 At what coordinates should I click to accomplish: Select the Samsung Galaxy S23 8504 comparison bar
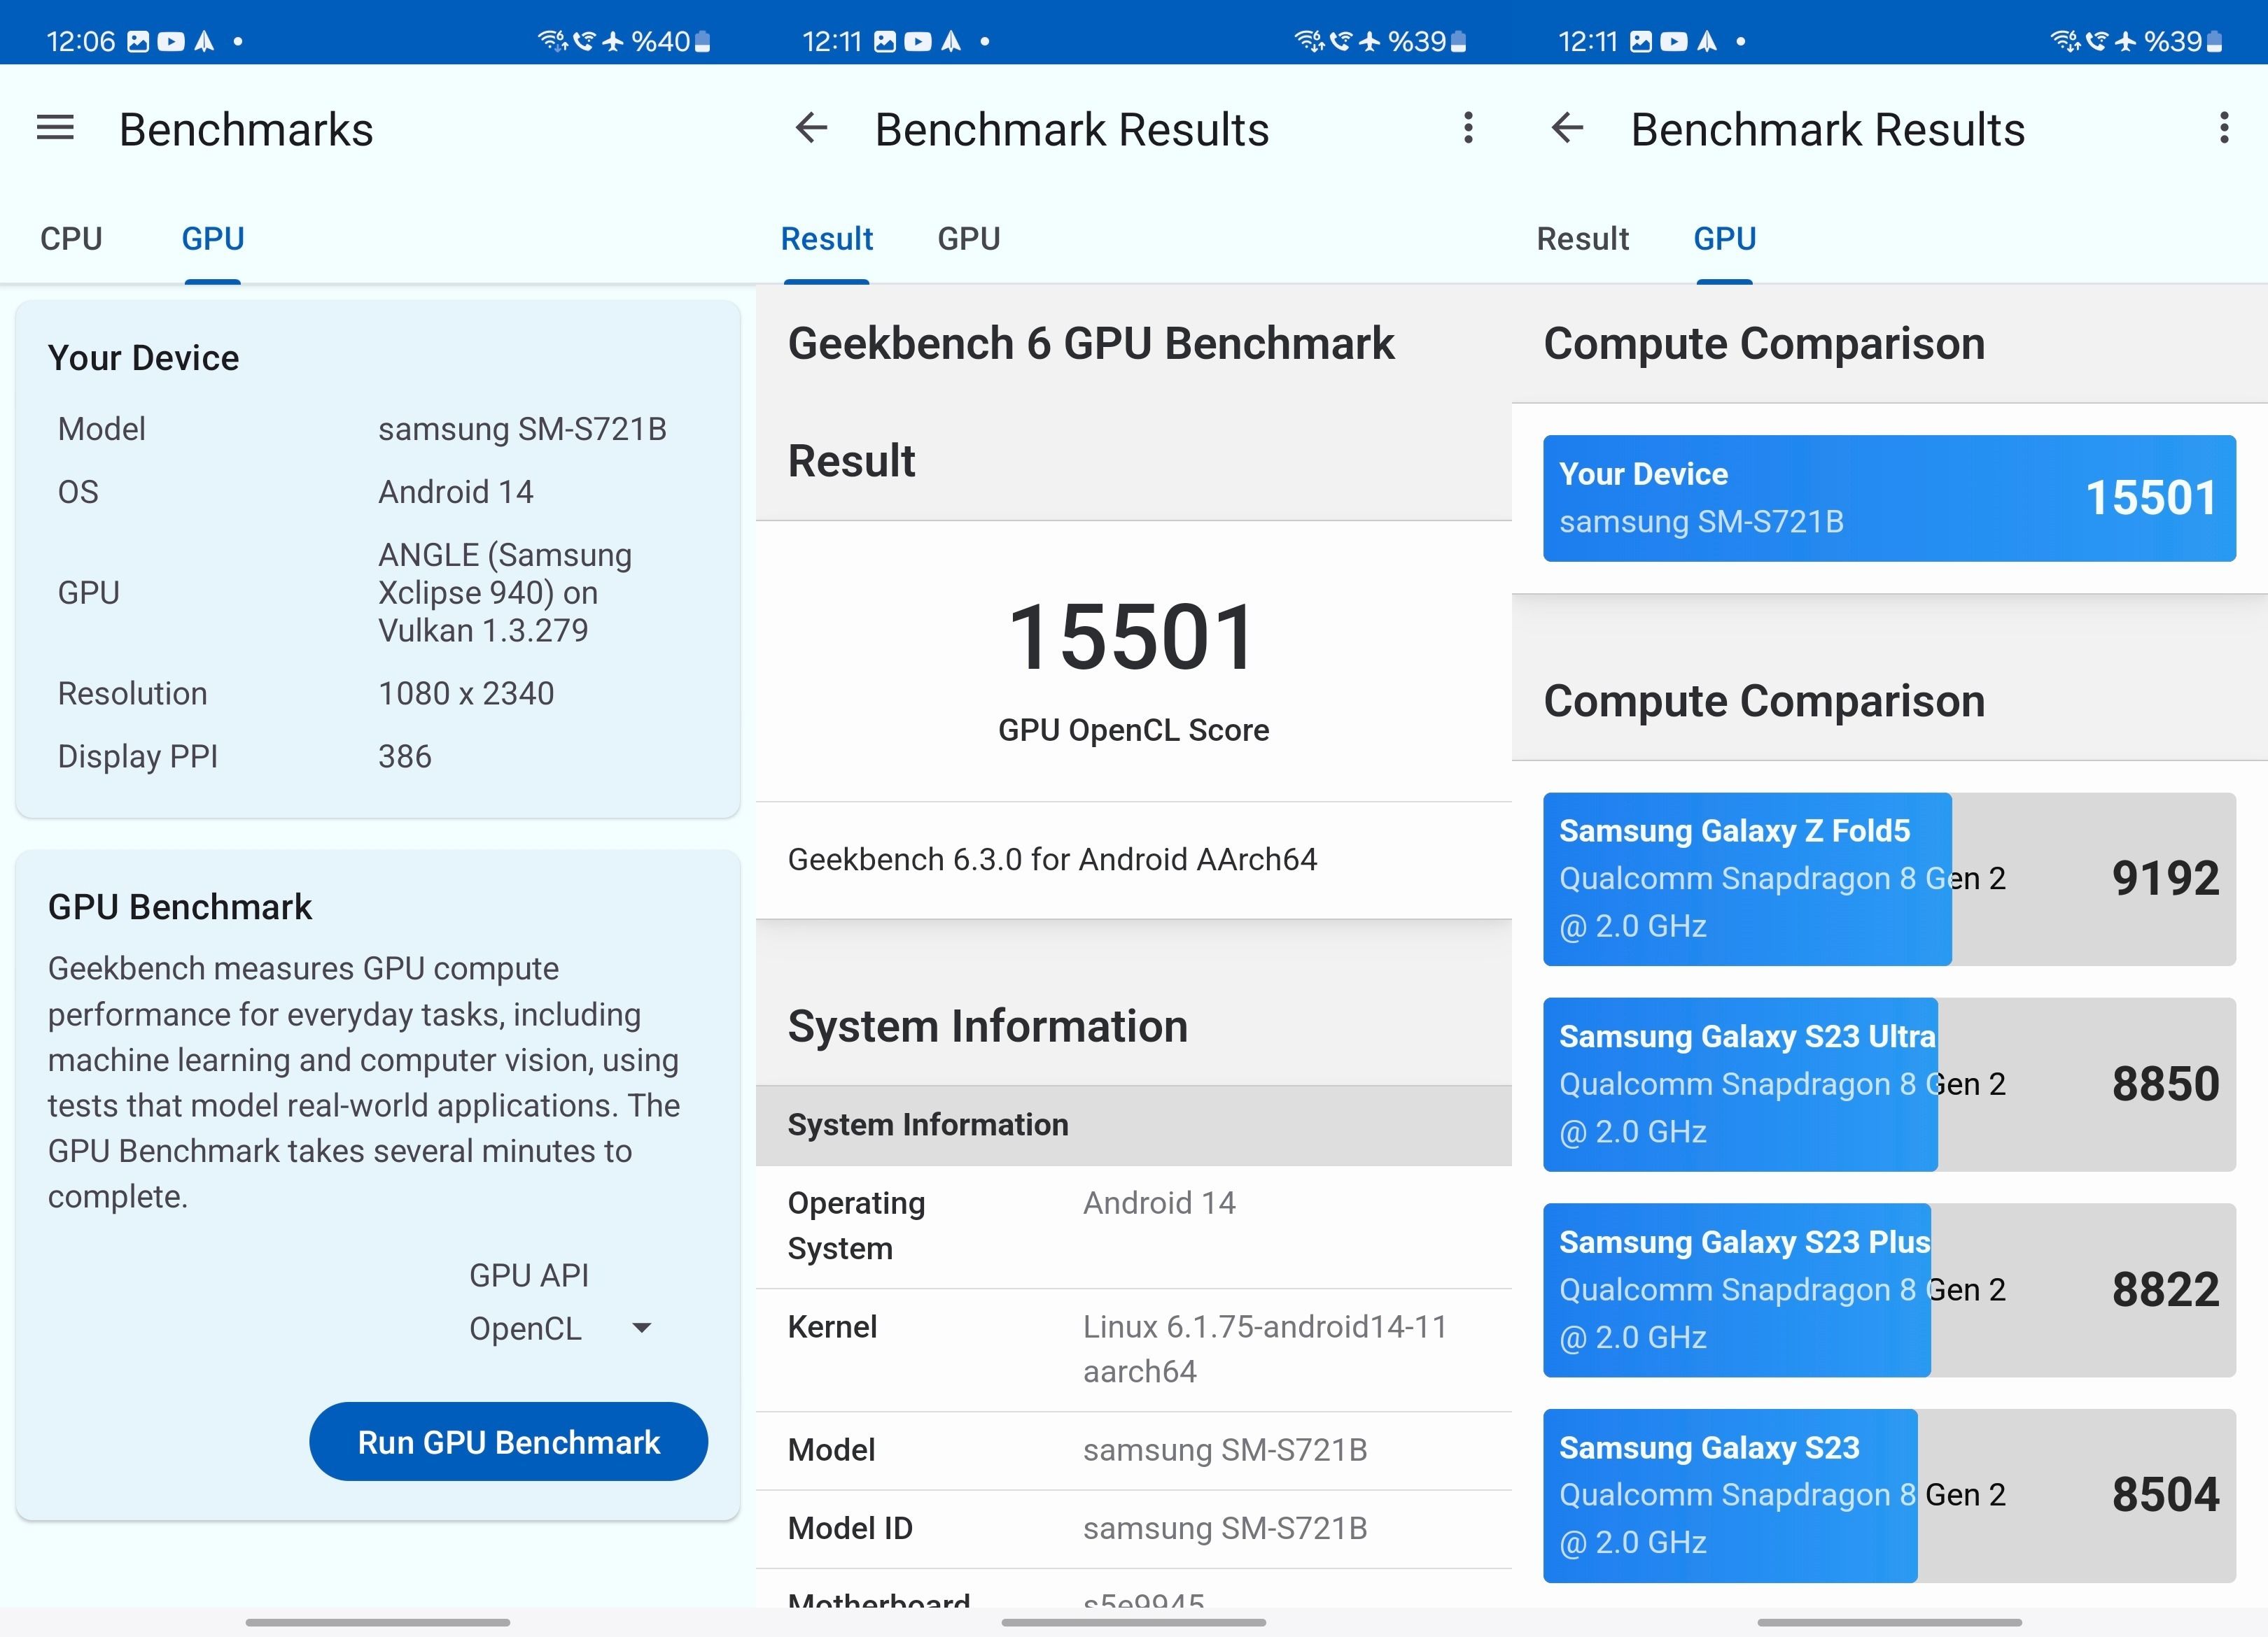[1889, 1496]
